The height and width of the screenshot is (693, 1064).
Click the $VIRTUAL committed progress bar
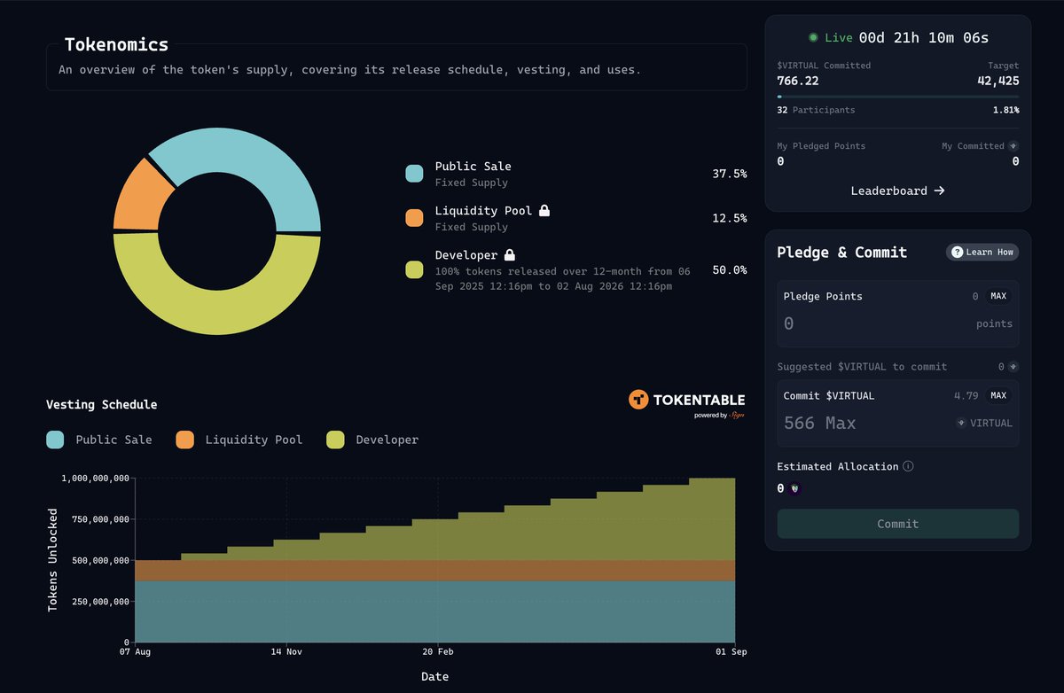(x=898, y=97)
